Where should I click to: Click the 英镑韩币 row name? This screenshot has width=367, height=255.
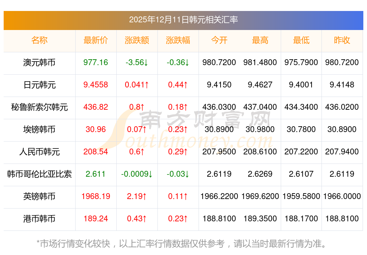click(x=39, y=196)
